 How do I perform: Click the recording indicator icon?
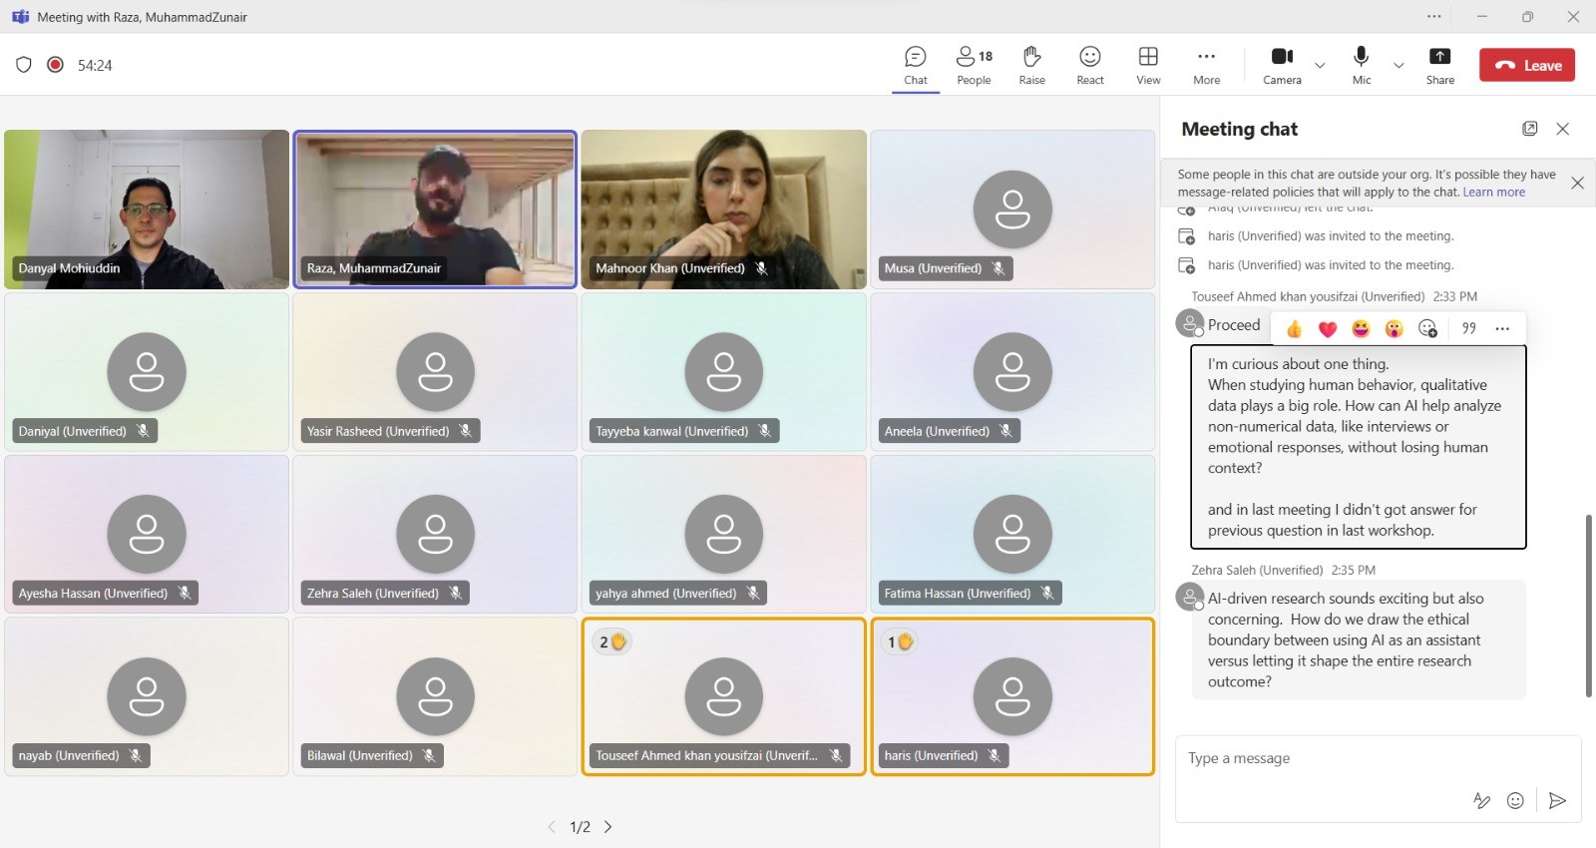point(56,65)
